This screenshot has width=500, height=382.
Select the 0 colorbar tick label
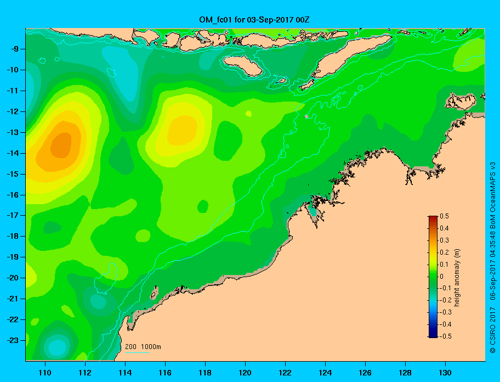tap(442, 277)
